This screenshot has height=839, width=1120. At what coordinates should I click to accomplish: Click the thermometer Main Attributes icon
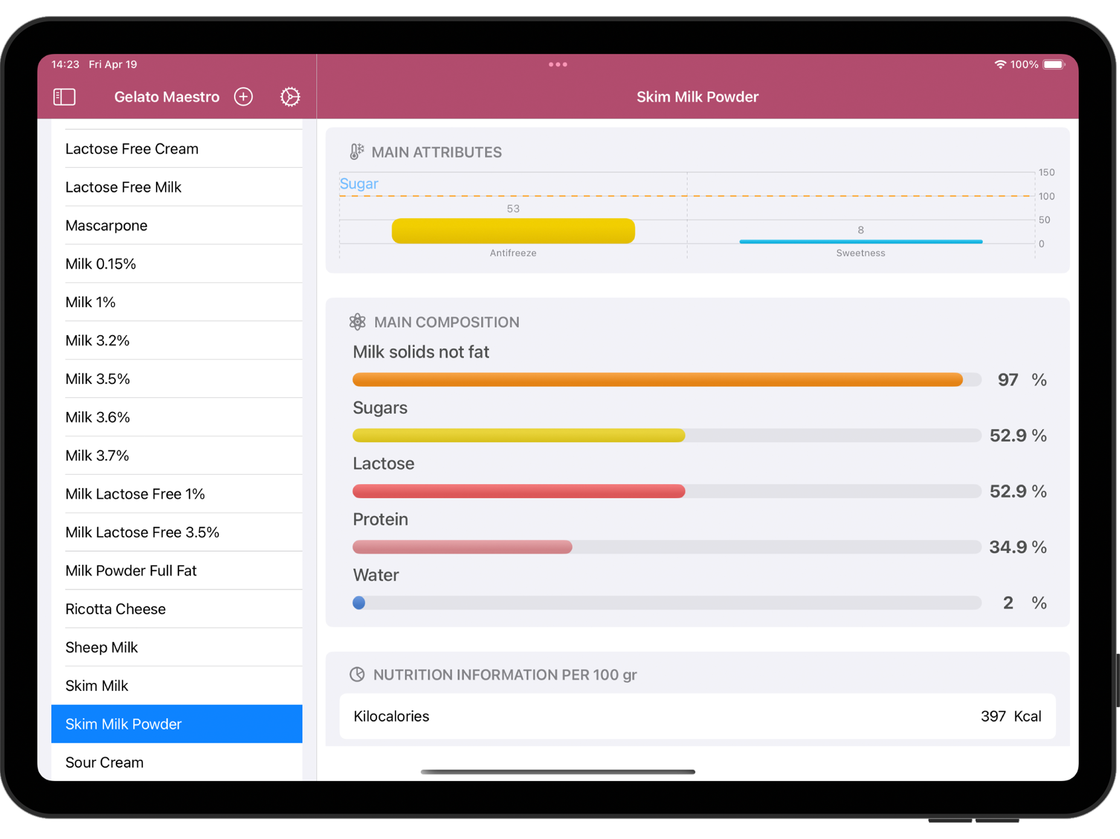tap(357, 151)
